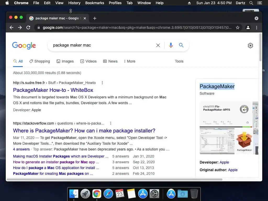This screenshot has height=201, width=268.
Task: Open the Trash in the Dock
Action: pos(194,194)
